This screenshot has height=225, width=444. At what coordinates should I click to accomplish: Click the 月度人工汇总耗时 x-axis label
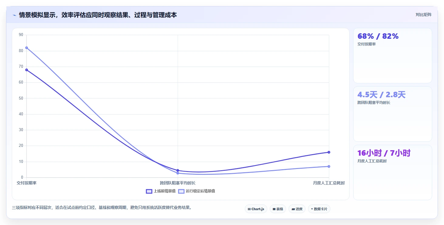point(329,183)
